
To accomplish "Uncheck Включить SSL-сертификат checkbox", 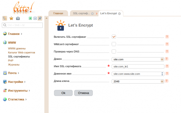I will (114, 37).
